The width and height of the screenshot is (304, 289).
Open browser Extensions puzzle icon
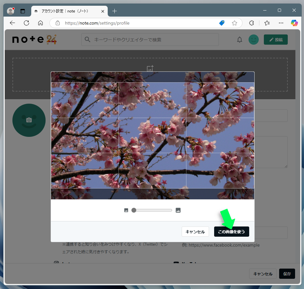click(x=251, y=23)
